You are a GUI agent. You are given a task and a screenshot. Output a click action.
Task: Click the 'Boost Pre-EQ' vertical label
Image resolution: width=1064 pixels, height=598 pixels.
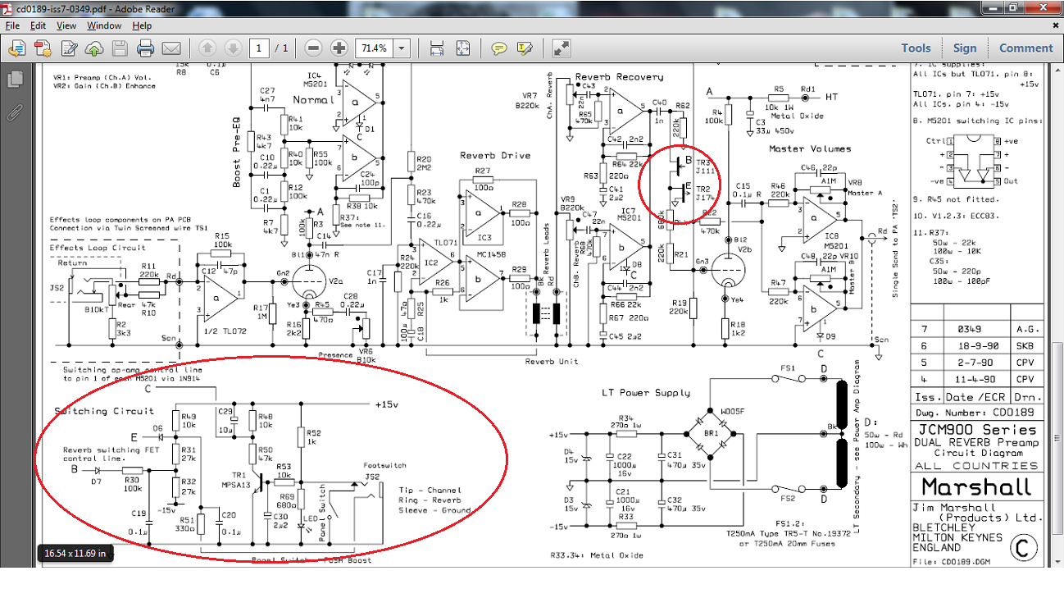click(237, 152)
